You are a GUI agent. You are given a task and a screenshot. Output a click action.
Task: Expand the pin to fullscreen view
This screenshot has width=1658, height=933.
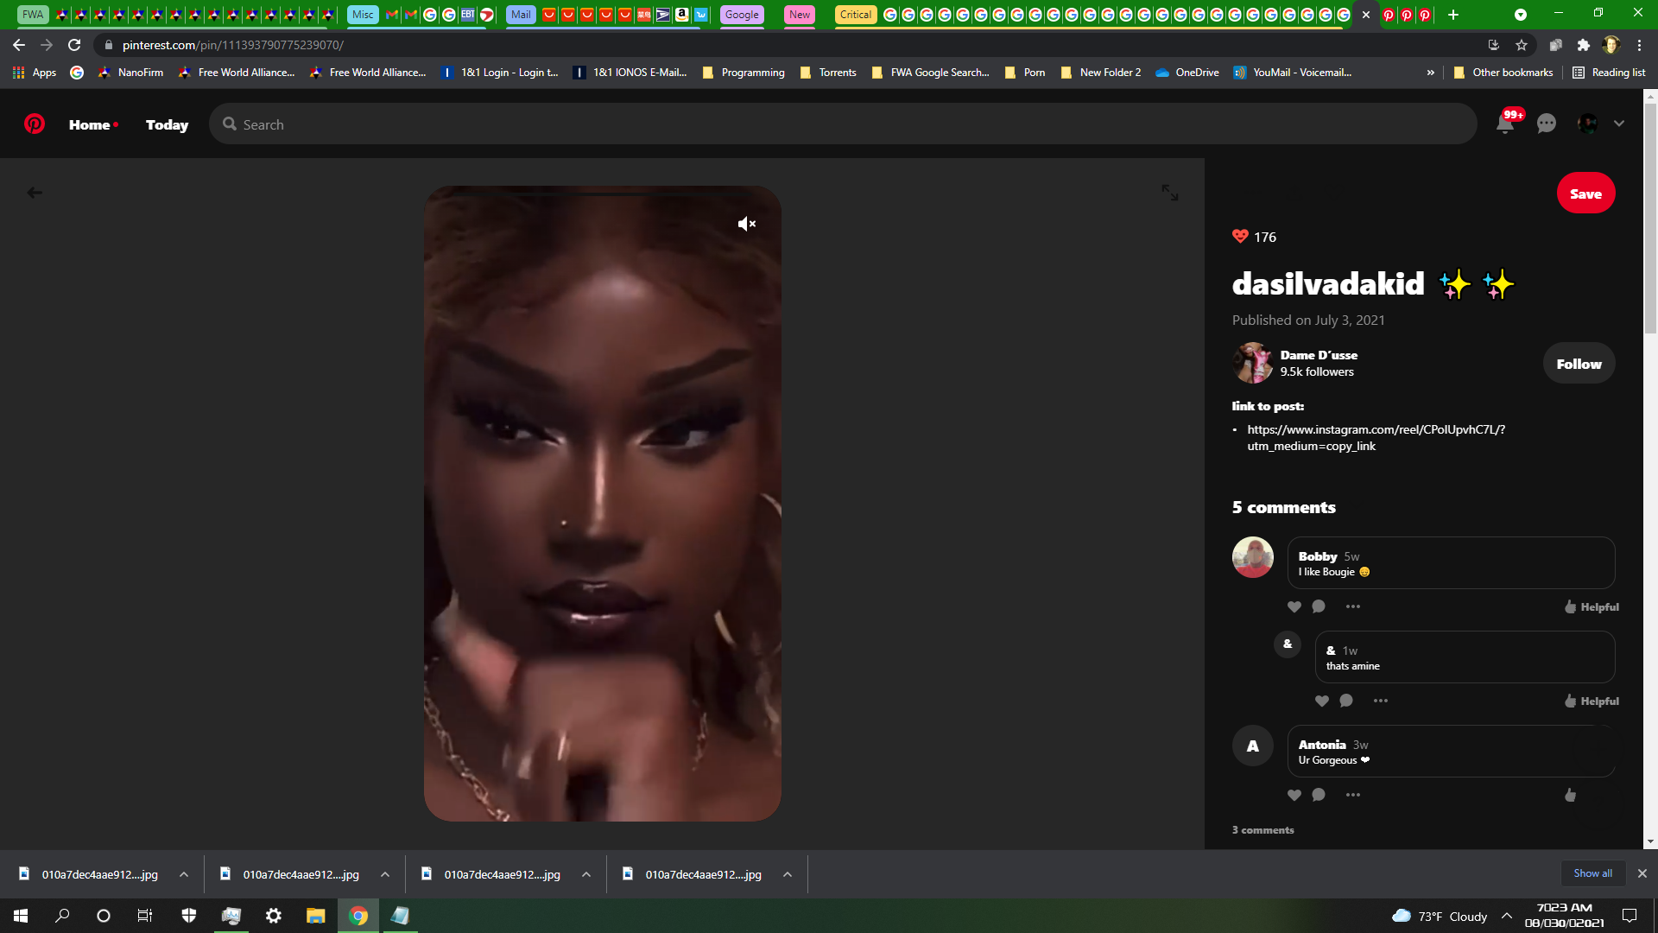click(x=1169, y=193)
